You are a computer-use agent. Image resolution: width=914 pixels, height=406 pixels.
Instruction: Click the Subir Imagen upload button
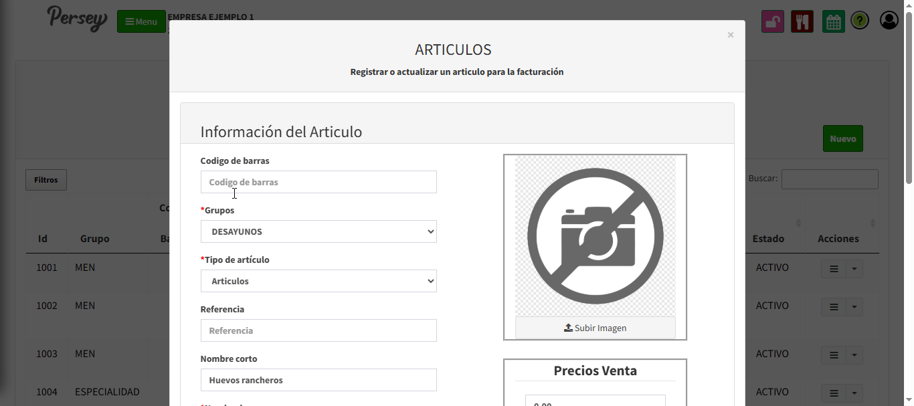pyautogui.click(x=595, y=328)
